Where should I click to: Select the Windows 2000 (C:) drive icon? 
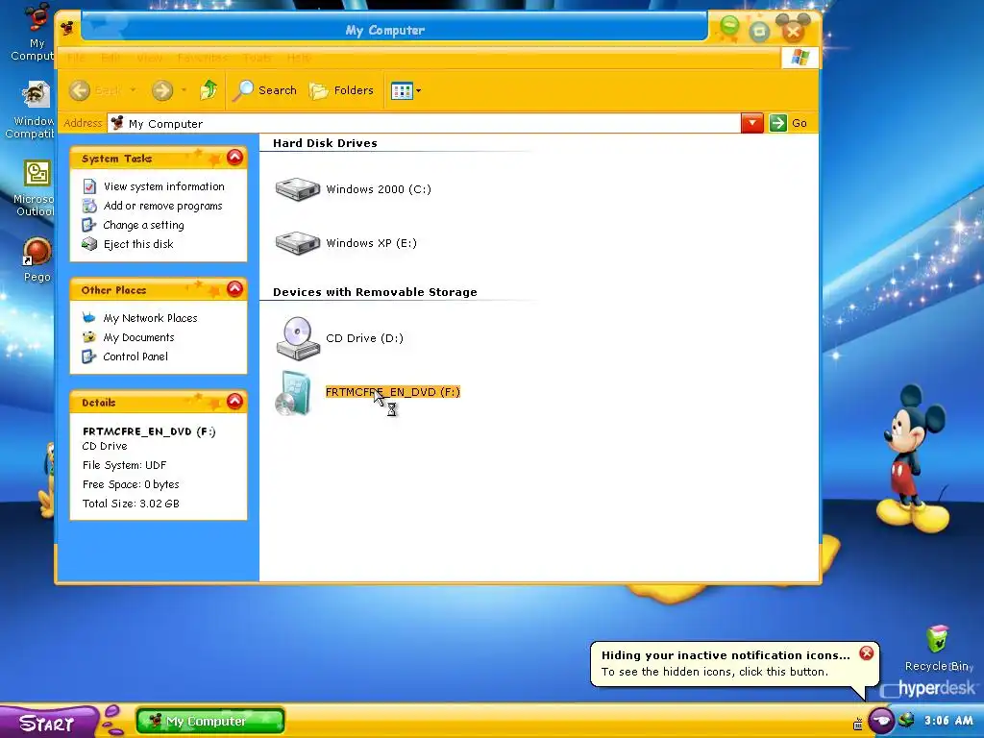(x=298, y=189)
